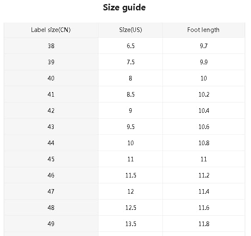Select label size 43 cell
Screen dimensions: 251x236
[51, 127]
